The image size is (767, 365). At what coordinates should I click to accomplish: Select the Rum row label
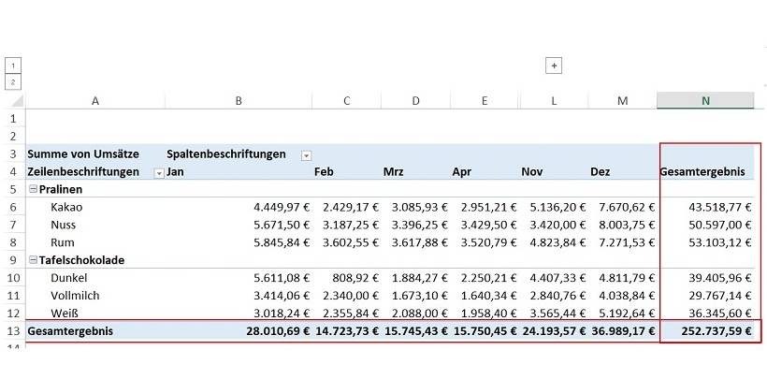tap(63, 242)
